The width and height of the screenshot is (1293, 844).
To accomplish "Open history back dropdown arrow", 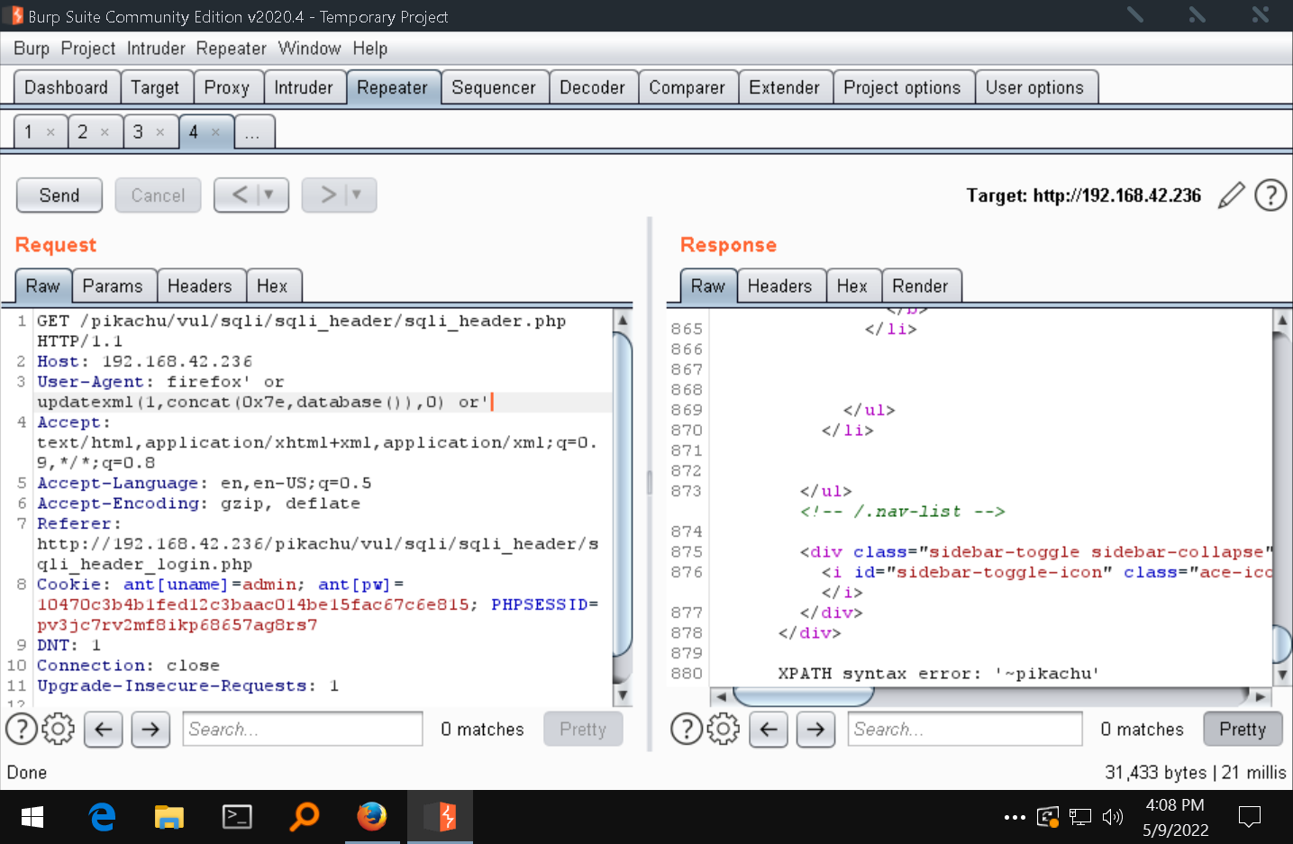I will pos(268,195).
